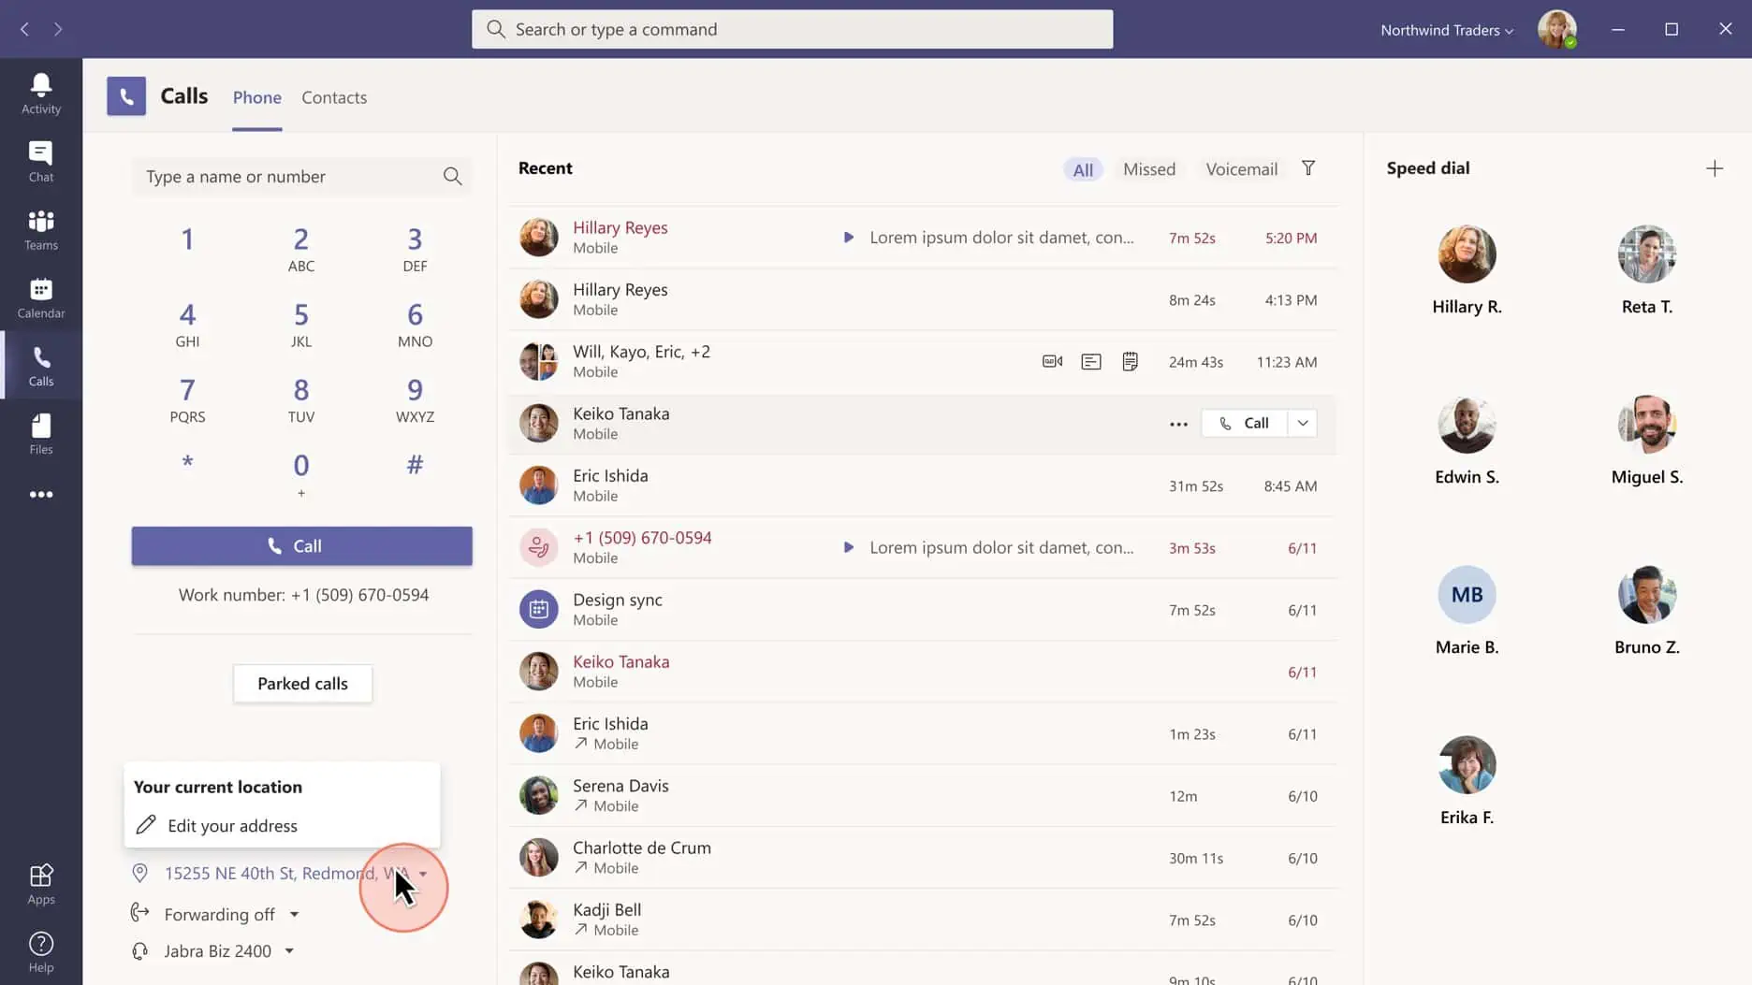Speed dial Edwin S.

pos(1467,440)
